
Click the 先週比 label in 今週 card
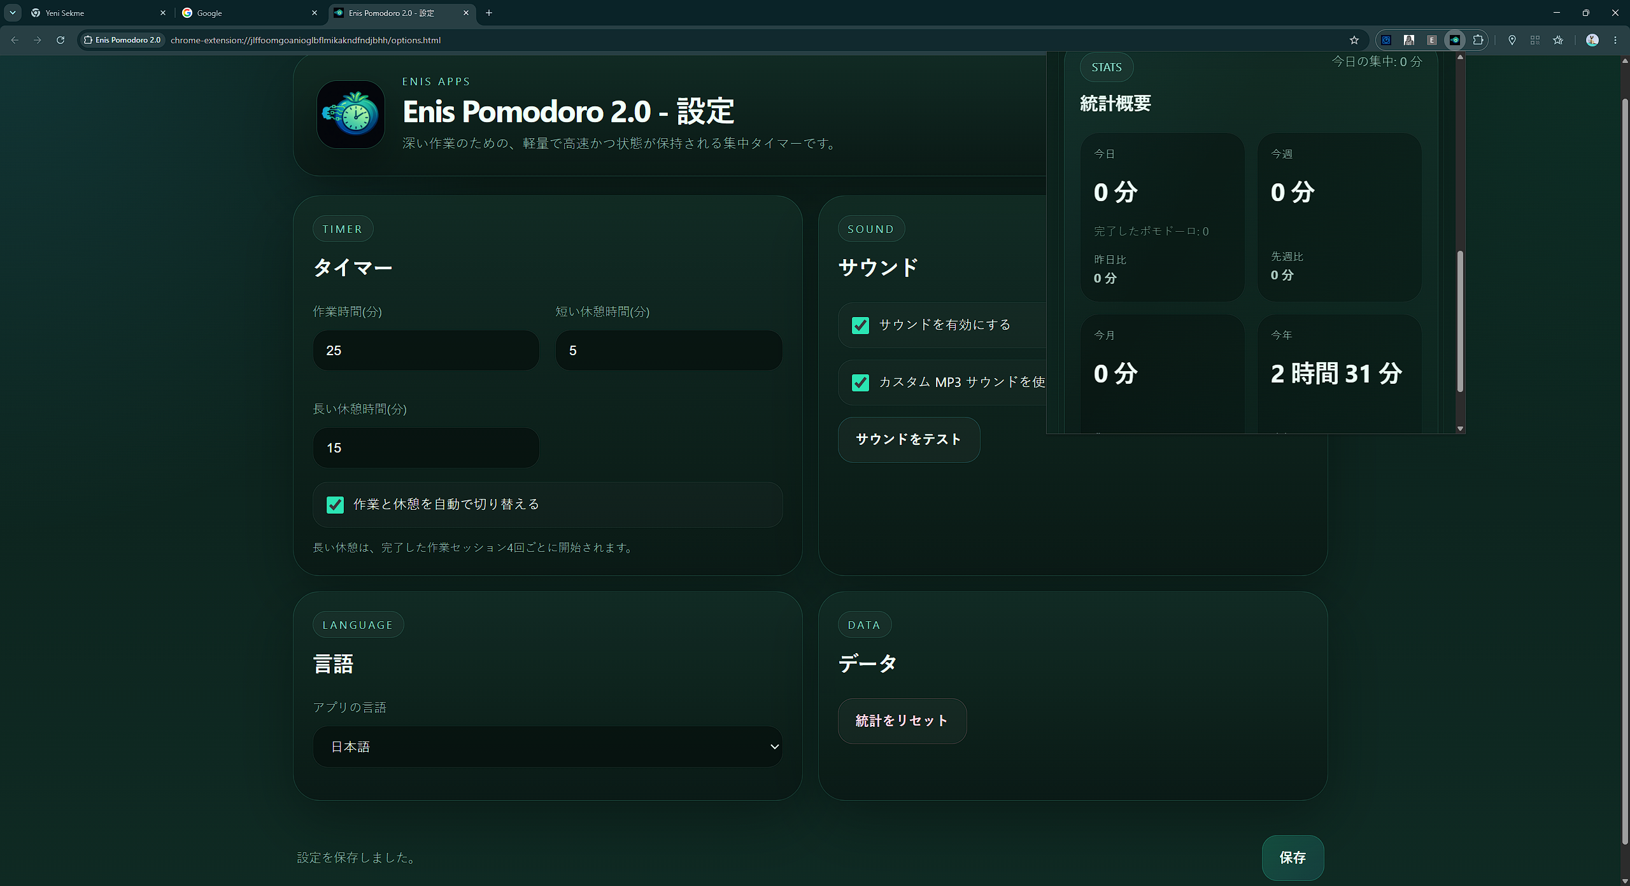pos(1287,257)
